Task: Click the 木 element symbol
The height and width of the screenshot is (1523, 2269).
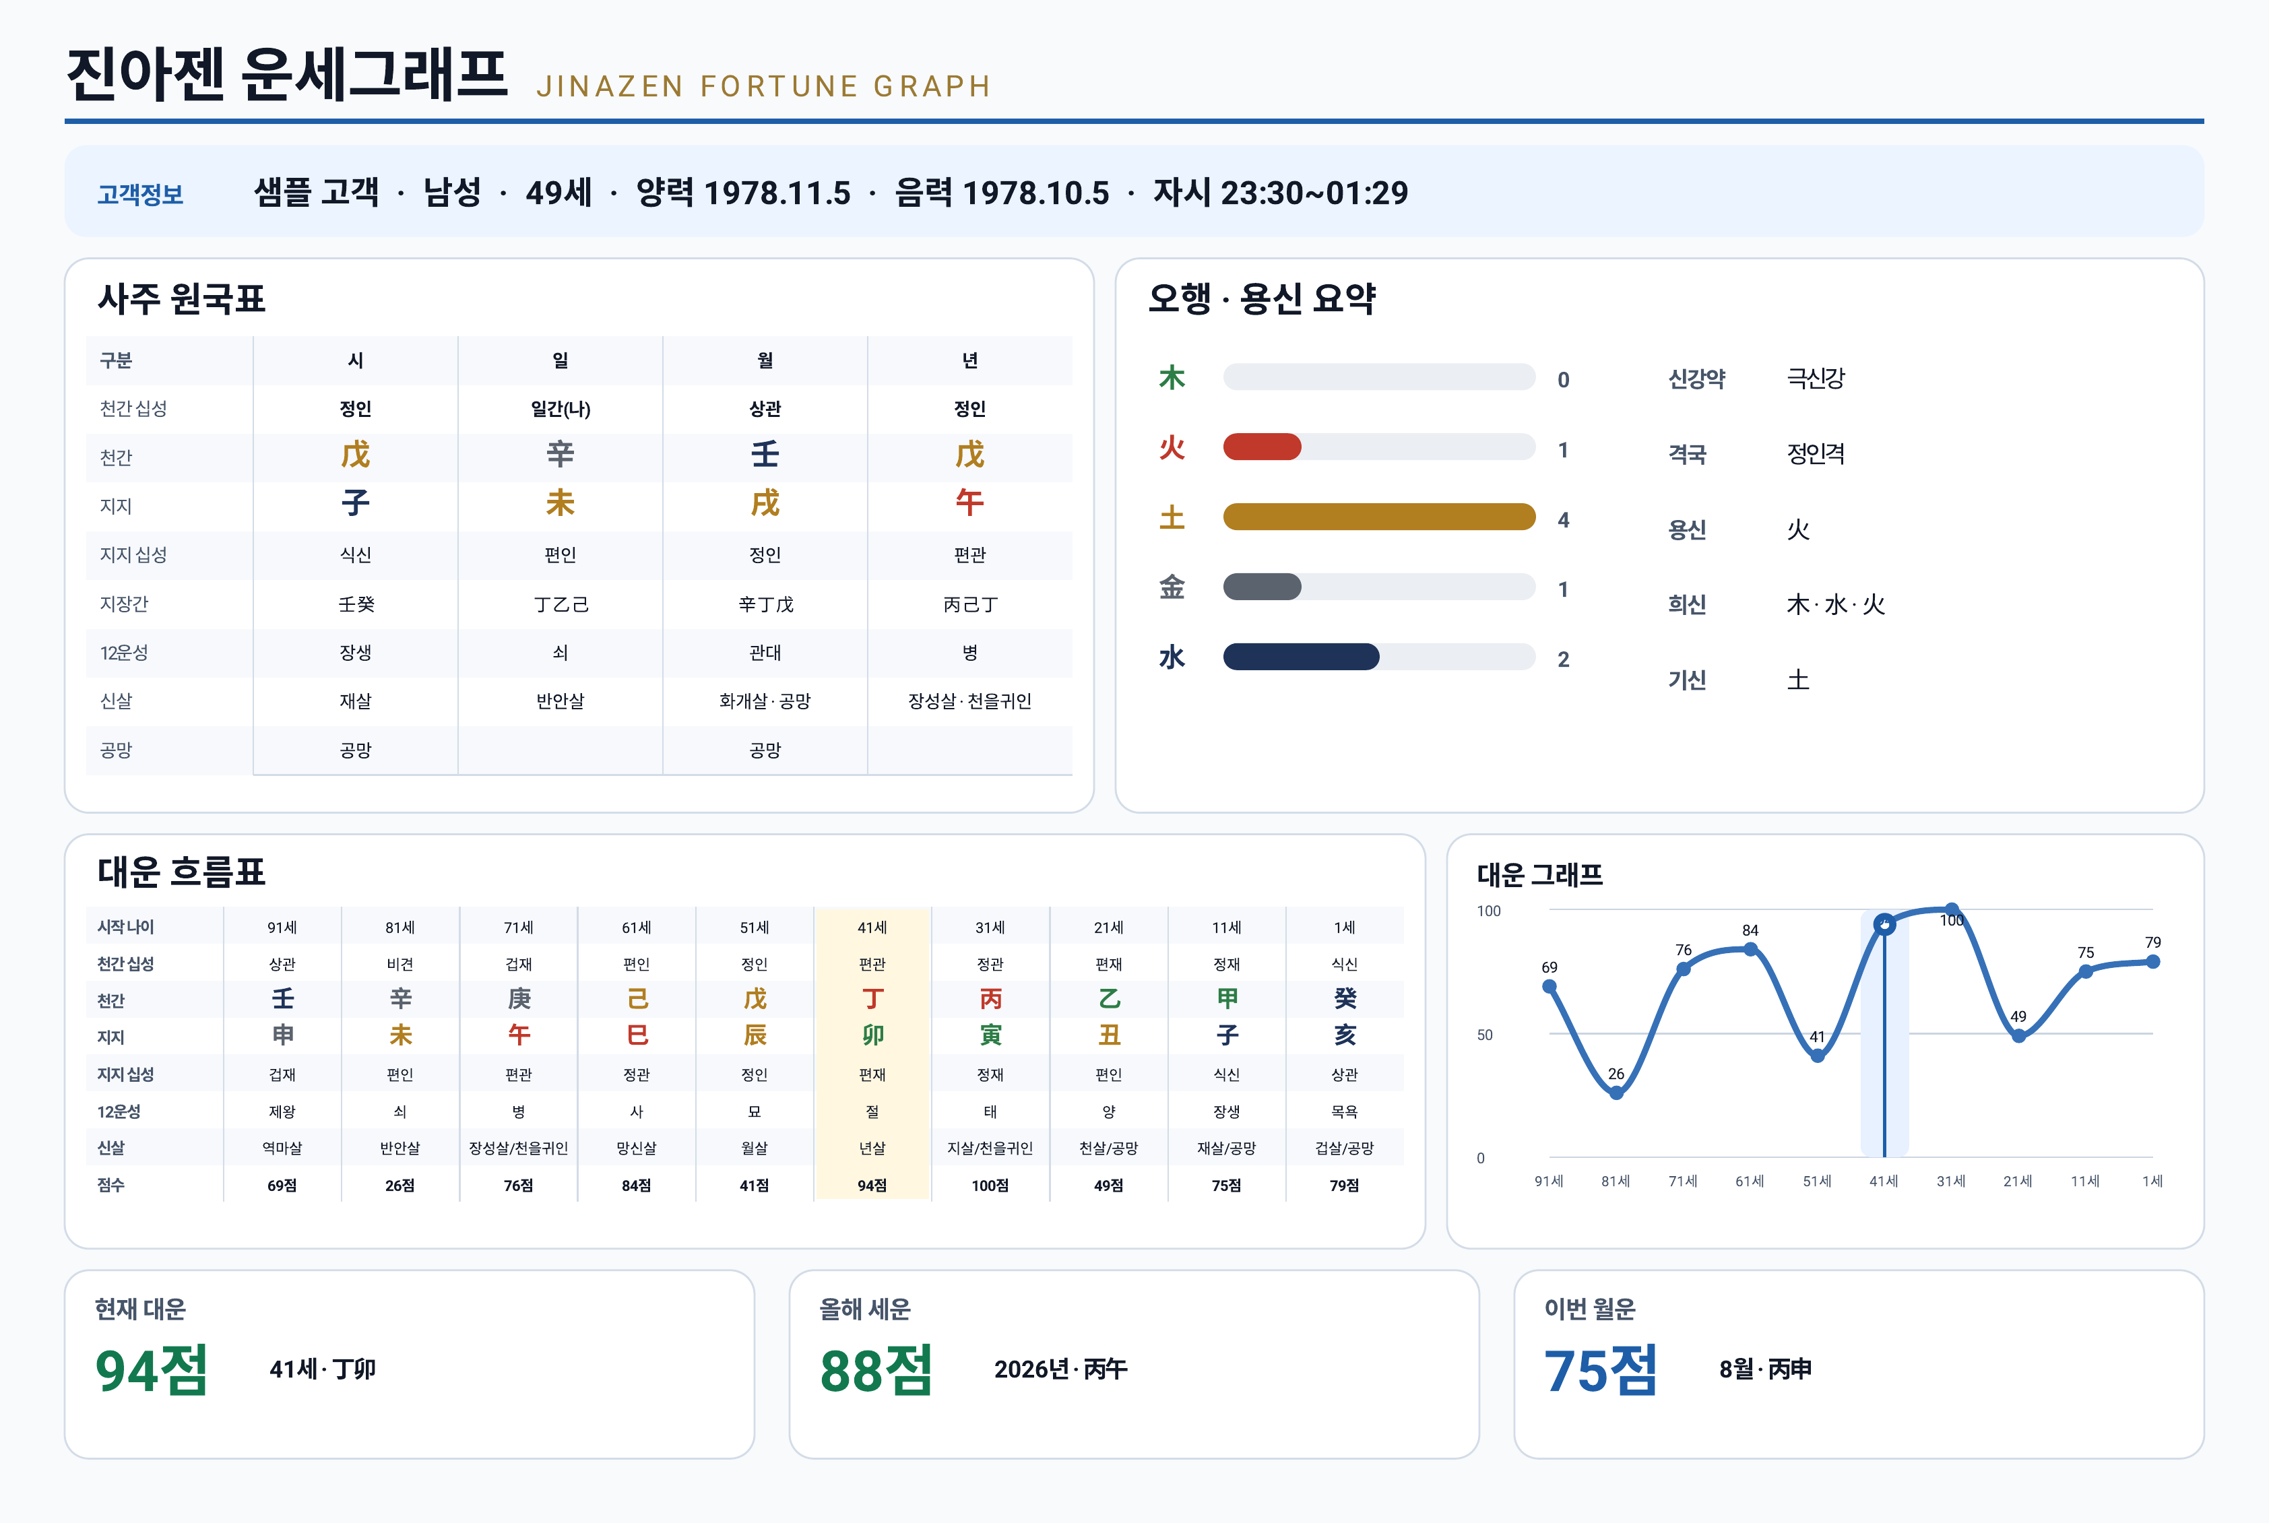Action: click(x=1172, y=377)
